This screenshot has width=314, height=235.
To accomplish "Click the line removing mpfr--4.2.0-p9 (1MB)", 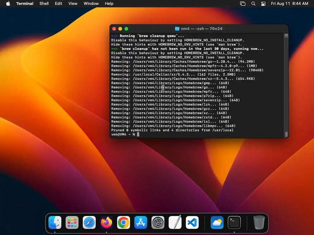I will coord(184,66).
